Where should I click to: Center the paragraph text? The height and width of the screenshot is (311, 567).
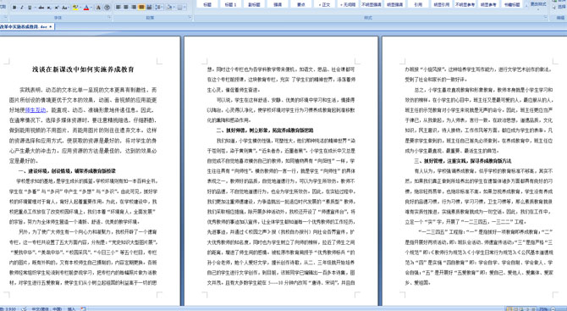[126, 7]
